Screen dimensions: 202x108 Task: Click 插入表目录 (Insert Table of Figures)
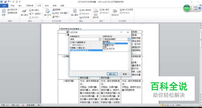click(85, 10)
